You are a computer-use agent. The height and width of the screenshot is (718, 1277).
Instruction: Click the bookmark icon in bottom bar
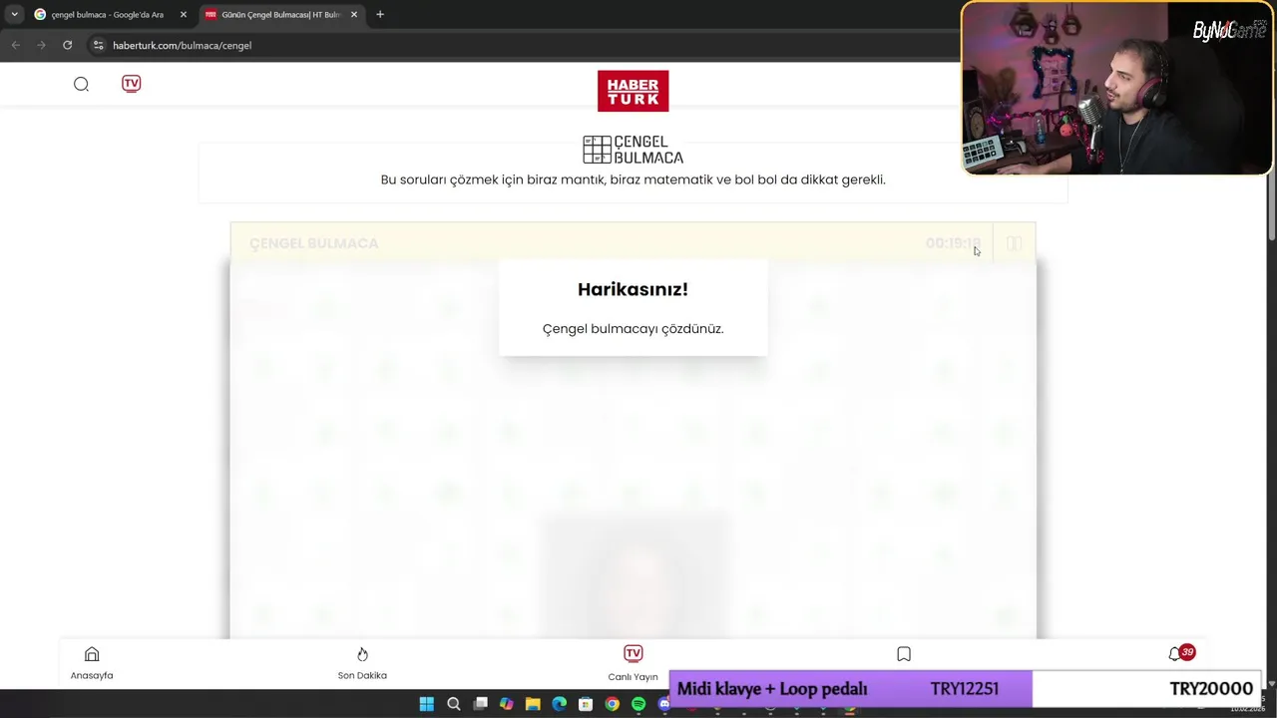coord(904,654)
